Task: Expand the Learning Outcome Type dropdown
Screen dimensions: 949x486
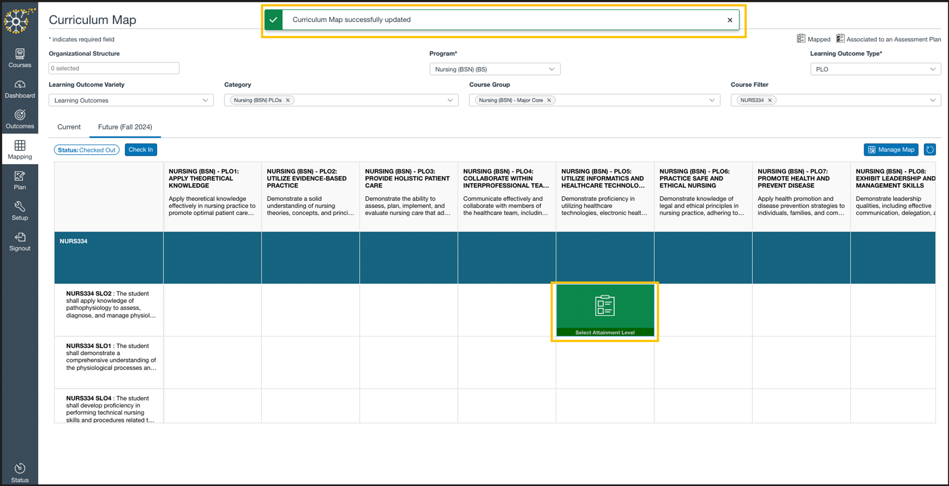Action: (875, 69)
